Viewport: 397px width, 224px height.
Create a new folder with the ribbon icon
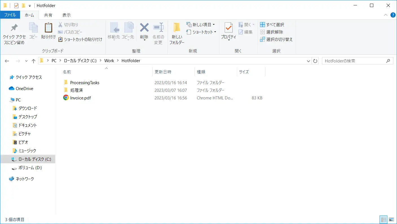(177, 27)
